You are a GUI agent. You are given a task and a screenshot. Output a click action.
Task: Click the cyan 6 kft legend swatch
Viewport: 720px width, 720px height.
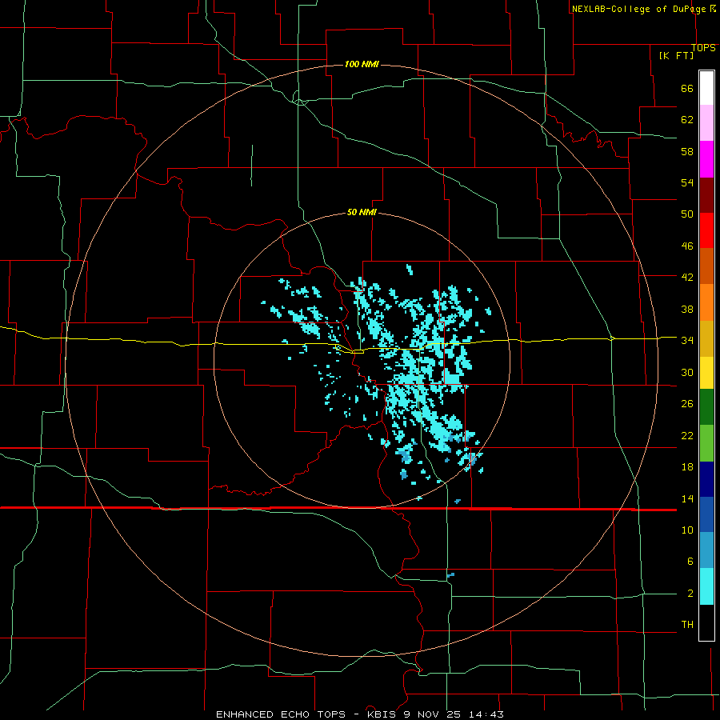706,586
